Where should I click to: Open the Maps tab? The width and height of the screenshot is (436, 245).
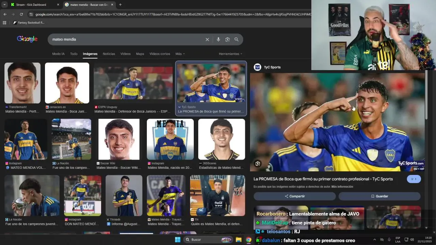point(140,54)
